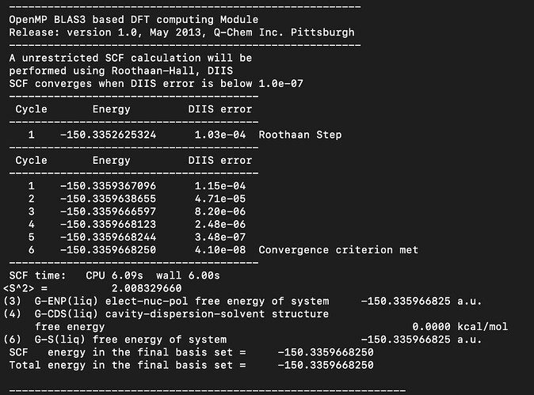Click the 'Roothaan Step' label
Image resolution: width=534 pixels, height=395 pixels.
(300, 135)
